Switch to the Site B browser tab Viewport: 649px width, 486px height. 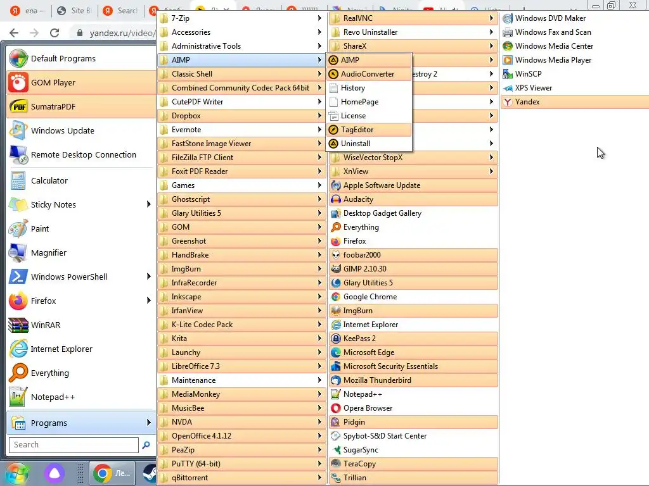point(75,11)
